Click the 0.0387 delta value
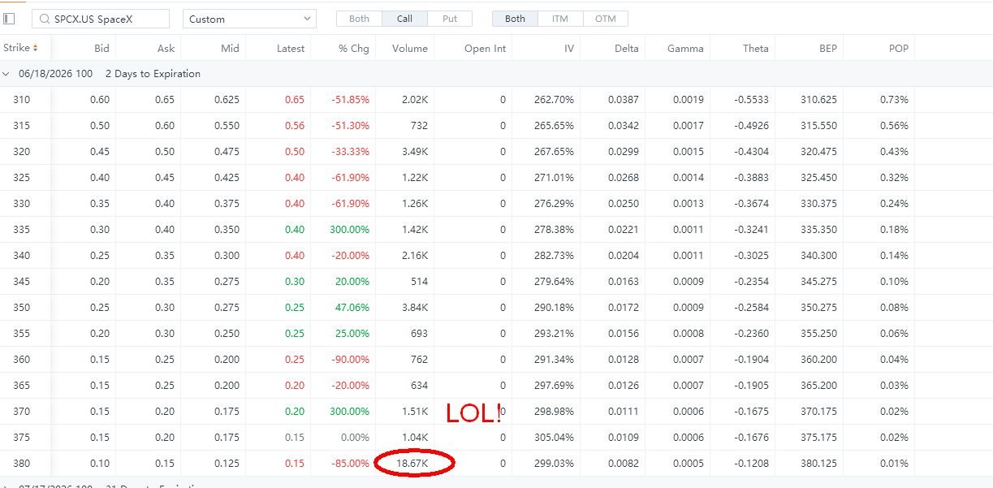Viewport: 993px width, 488px height. [624, 100]
